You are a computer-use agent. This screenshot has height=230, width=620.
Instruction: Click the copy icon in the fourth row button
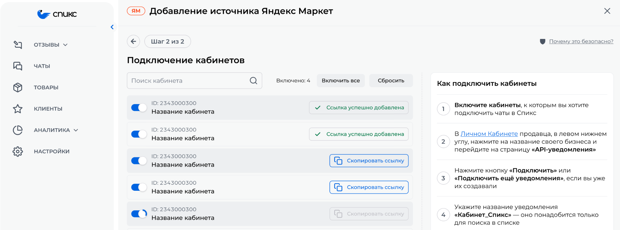[338, 187]
